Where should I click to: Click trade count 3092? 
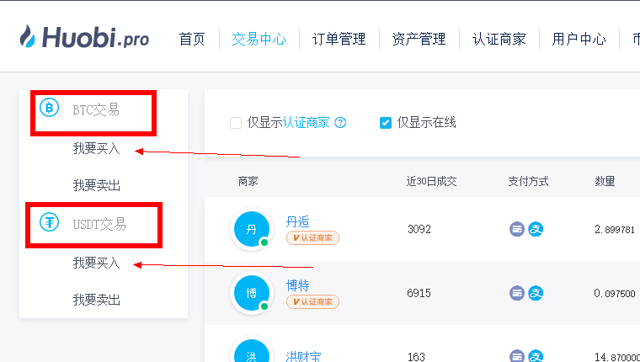coord(419,229)
